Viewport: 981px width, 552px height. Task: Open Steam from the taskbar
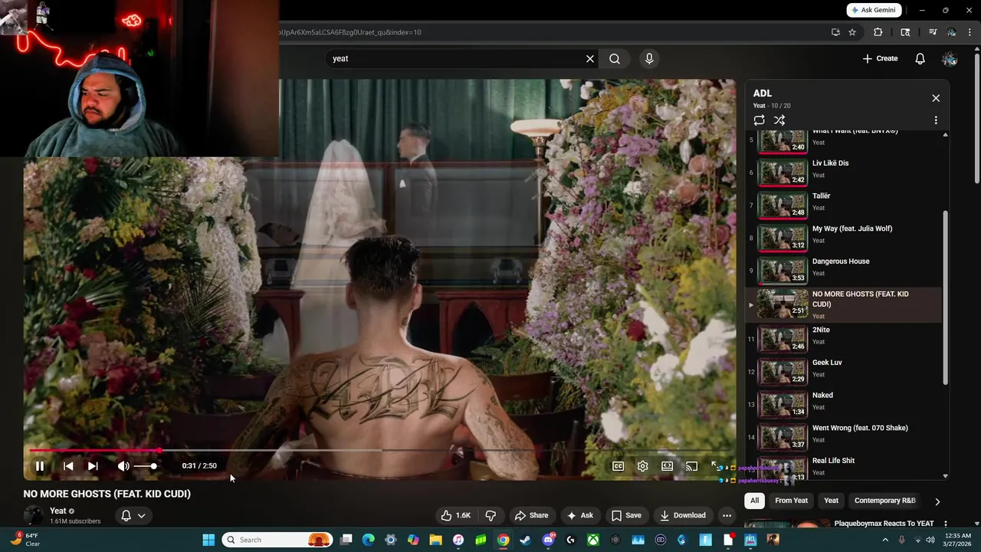pyautogui.click(x=526, y=540)
